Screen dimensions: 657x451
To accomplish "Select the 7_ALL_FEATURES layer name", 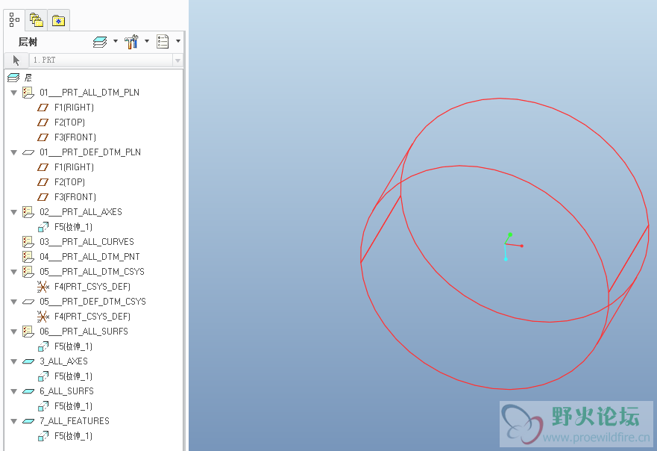I will click(x=75, y=421).
